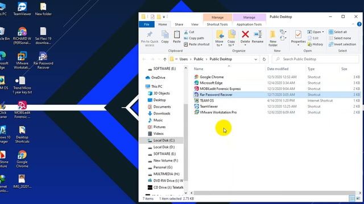Switch to the View ribbon tab
This screenshot has height=204, width=364.
[x=195, y=24]
